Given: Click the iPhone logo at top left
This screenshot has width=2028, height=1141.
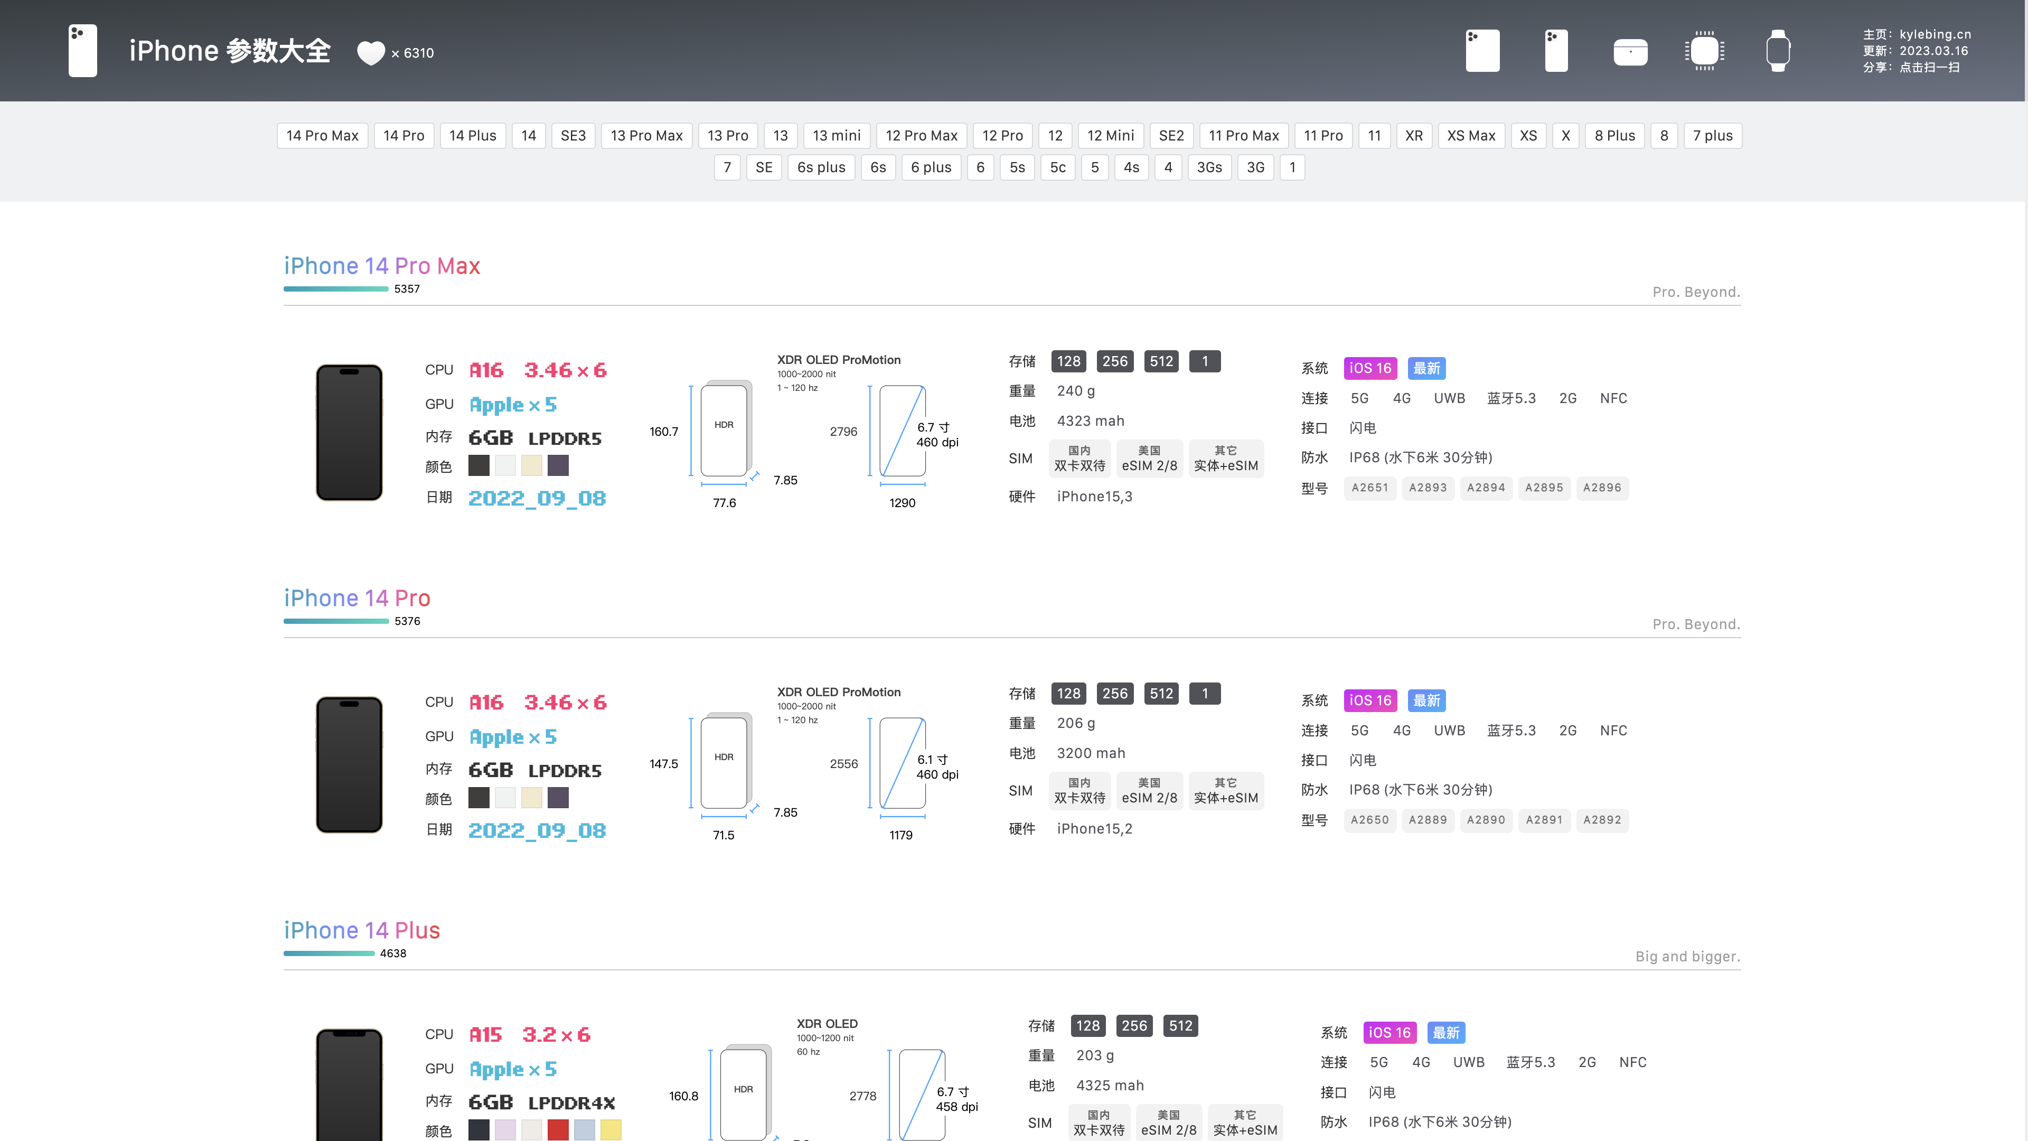Looking at the screenshot, I should point(83,51).
